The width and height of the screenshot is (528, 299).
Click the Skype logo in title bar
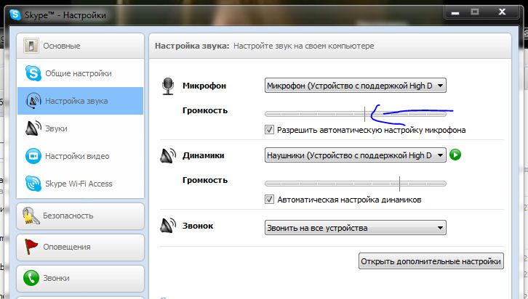coord(15,15)
